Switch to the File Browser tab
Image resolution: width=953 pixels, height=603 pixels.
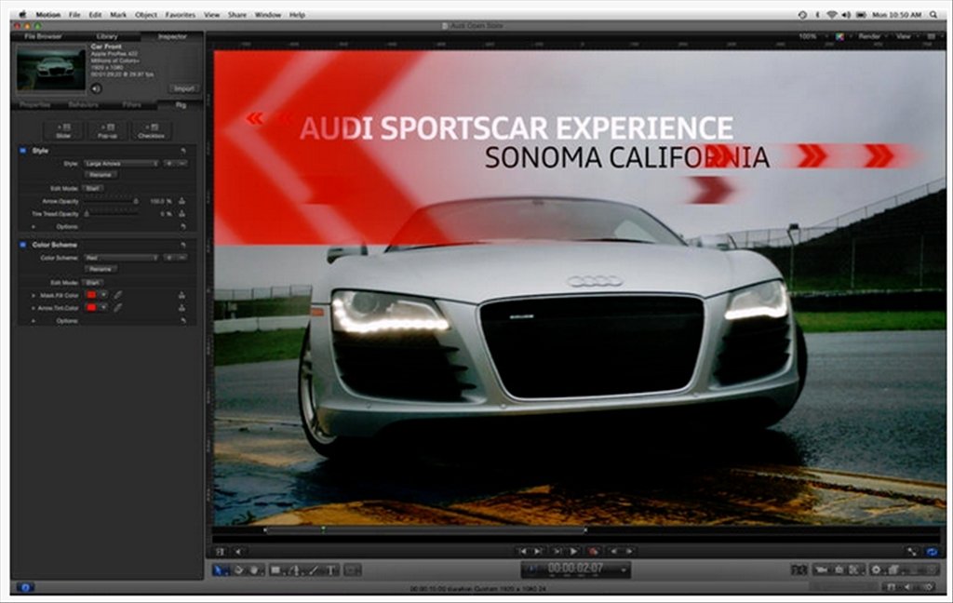click(43, 36)
